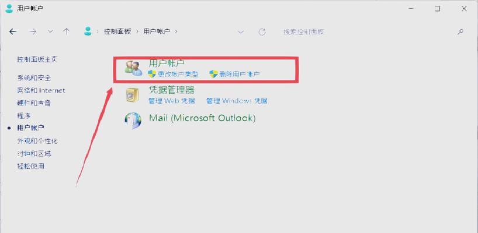
Task: Click the 管理 Web 凭据 link
Action: point(172,101)
